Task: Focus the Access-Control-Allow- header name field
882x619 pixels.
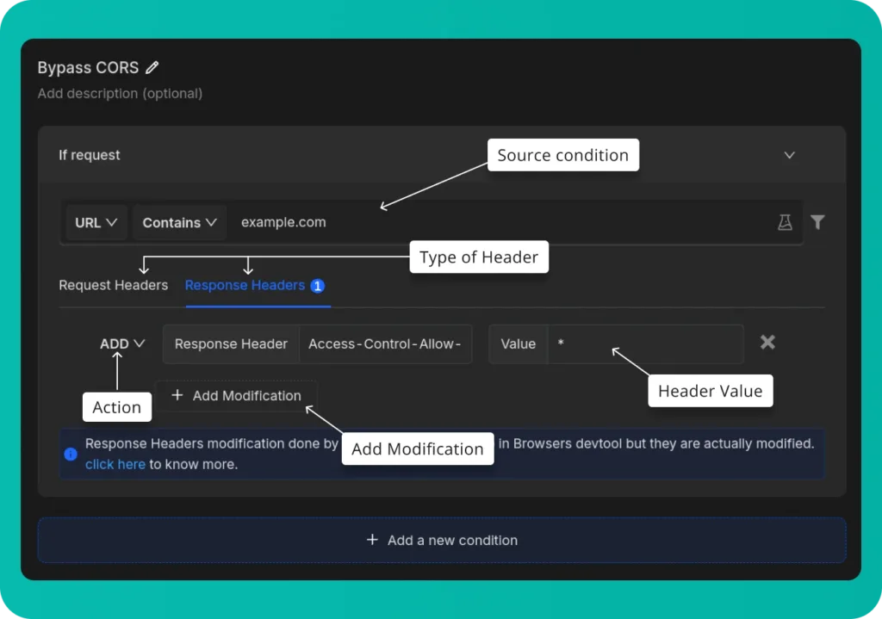Action: [x=385, y=344]
